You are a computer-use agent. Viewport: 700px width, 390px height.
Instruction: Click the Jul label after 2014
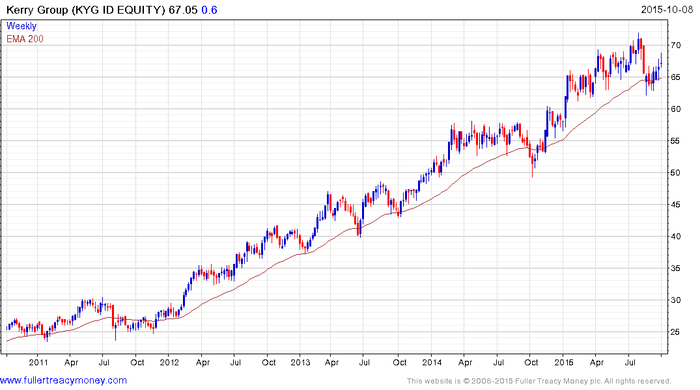(498, 362)
